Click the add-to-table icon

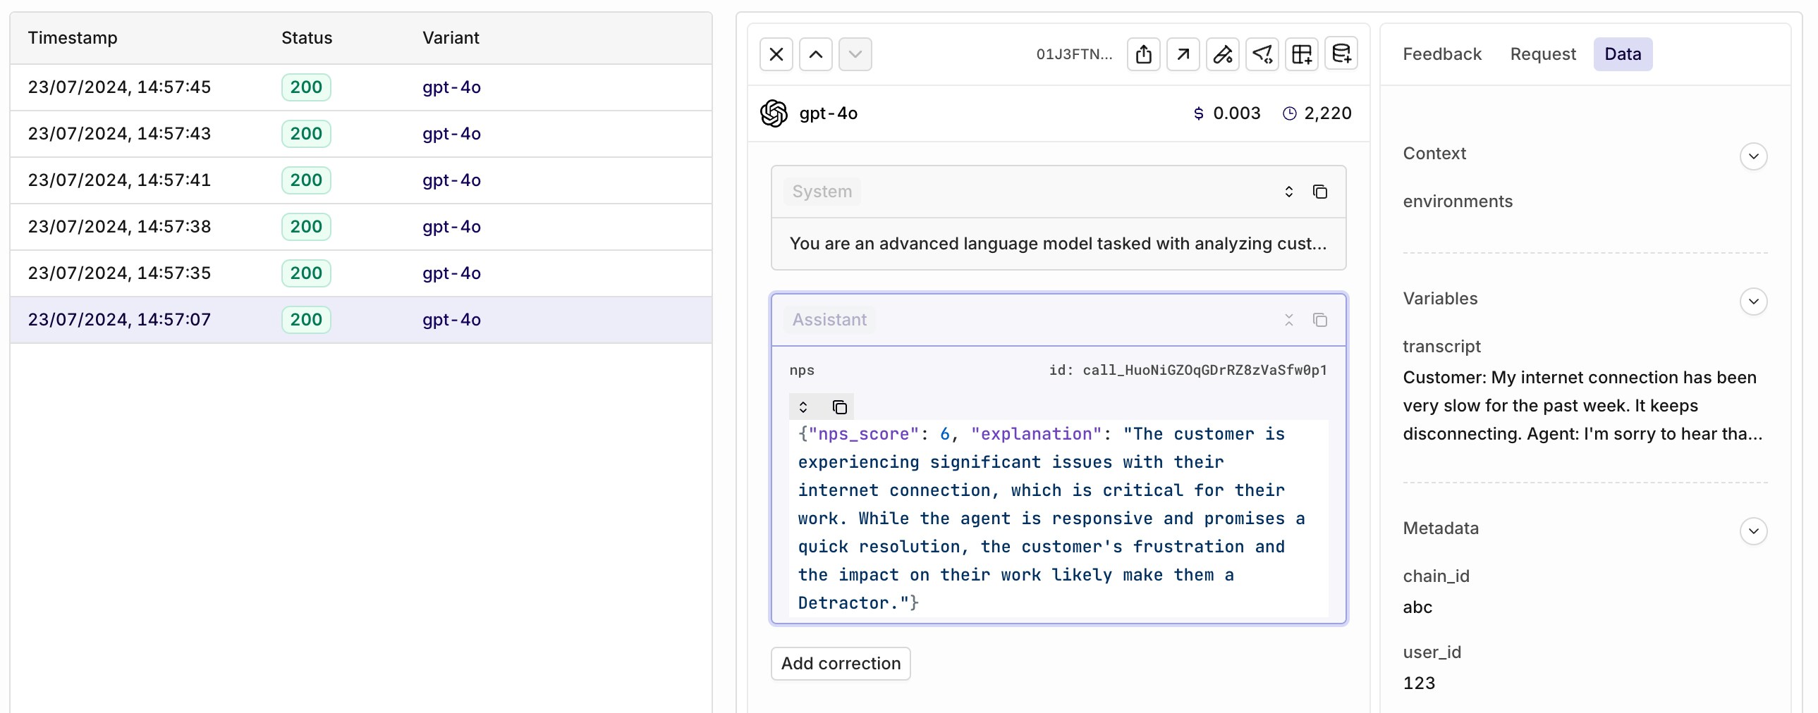click(x=1301, y=54)
